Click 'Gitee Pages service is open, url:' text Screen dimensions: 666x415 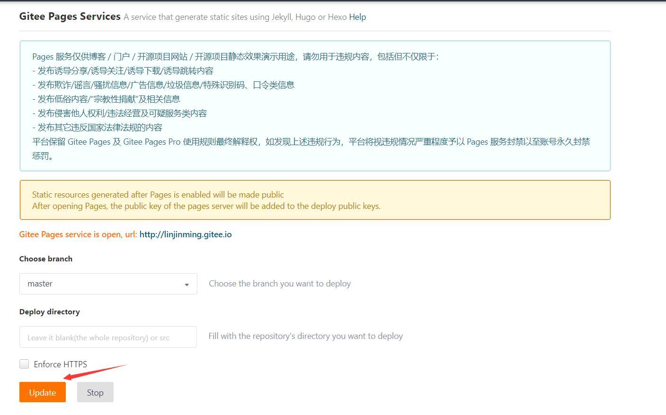click(x=78, y=234)
